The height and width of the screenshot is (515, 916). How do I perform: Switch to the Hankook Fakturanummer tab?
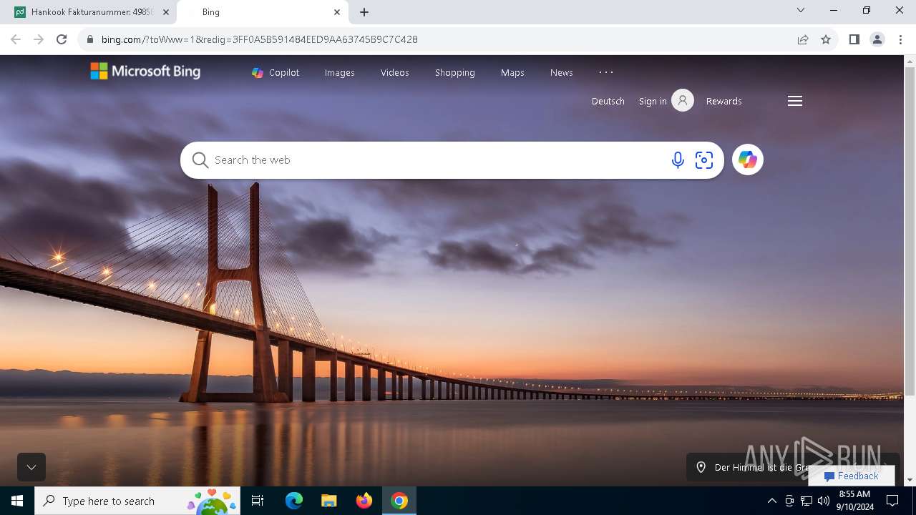(x=92, y=12)
